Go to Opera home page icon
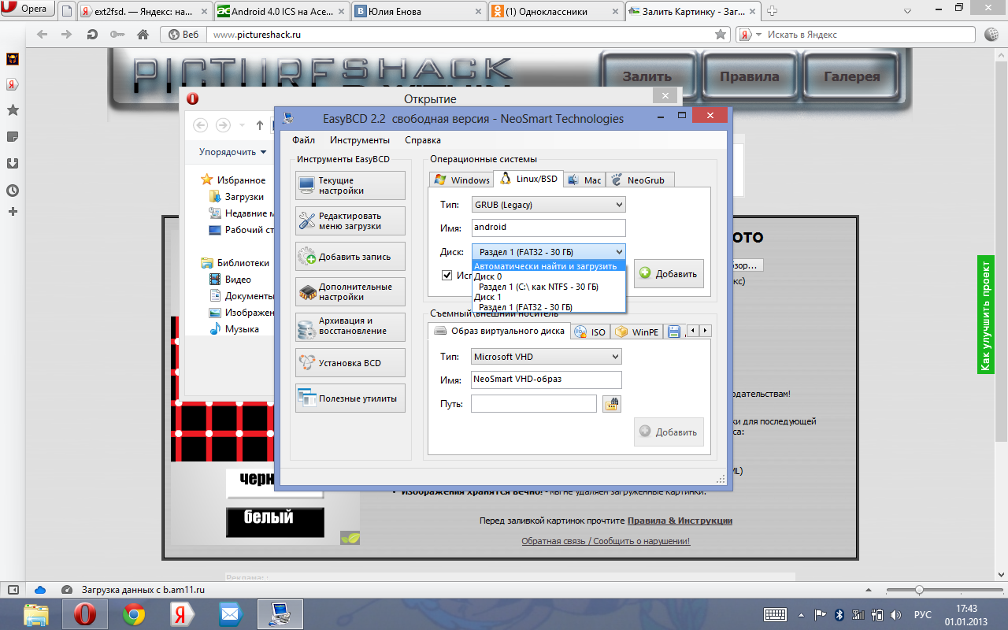The height and width of the screenshot is (630, 1008). click(143, 35)
